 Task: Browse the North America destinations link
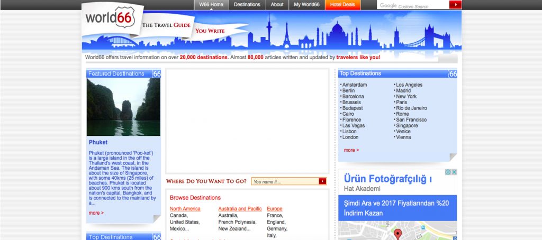coord(185,209)
